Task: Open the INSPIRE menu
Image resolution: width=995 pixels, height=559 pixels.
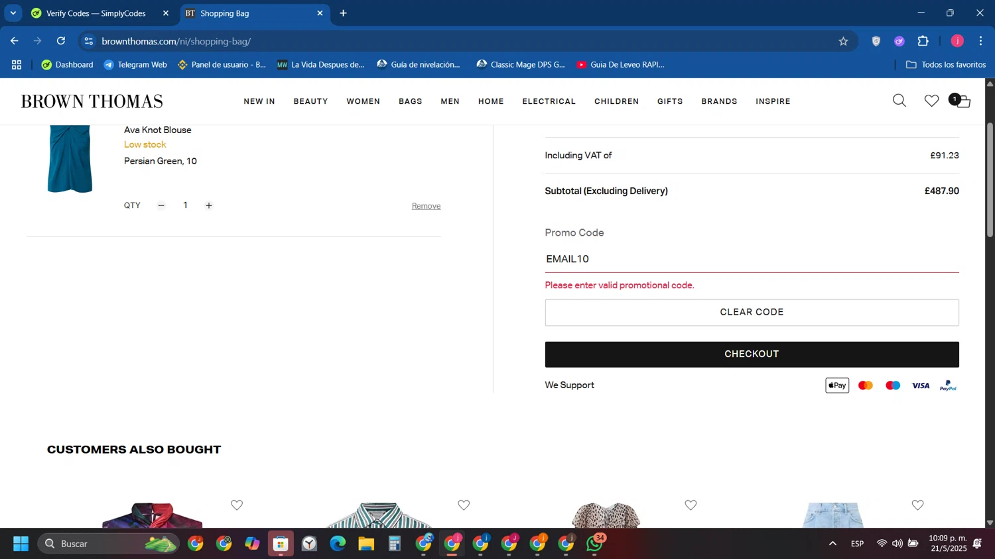Action: click(773, 101)
